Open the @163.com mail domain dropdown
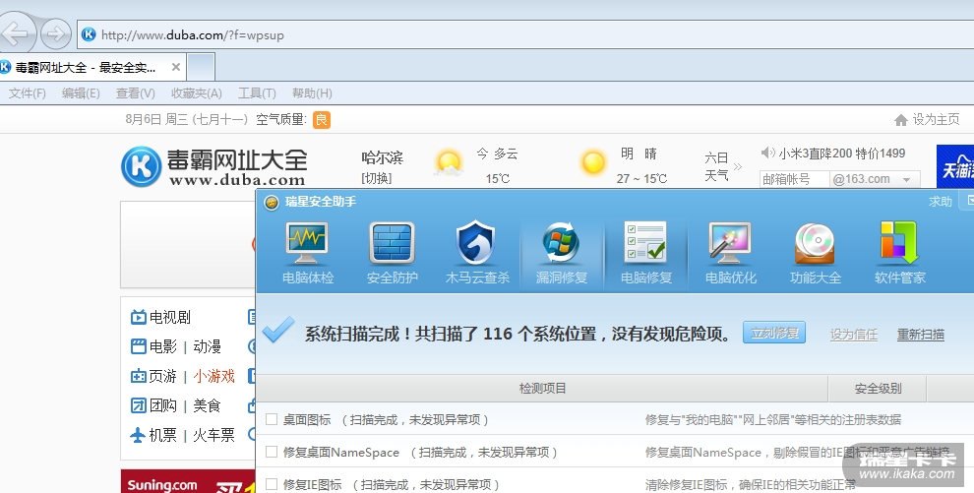 pyautogui.click(x=907, y=179)
